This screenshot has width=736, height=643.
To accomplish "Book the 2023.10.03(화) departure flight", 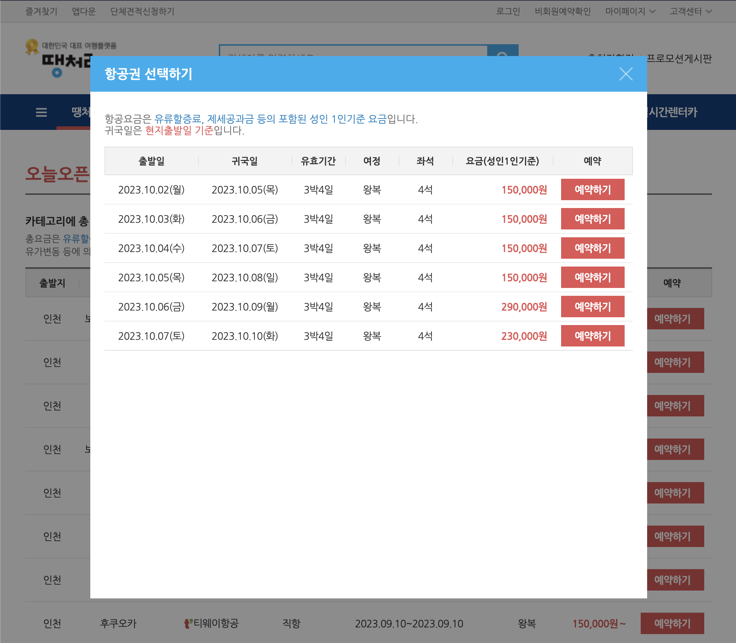I will click(593, 219).
